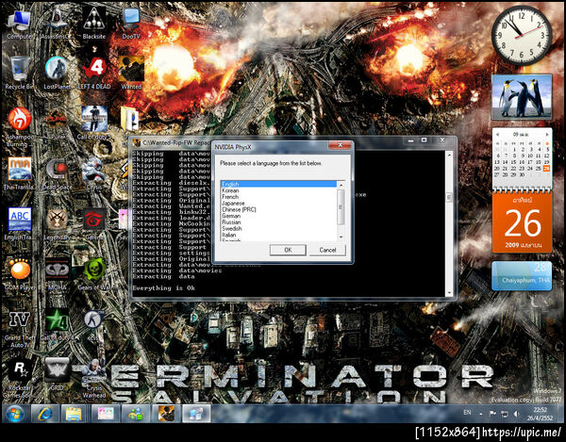This screenshot has width=566, height=442.
Task: Open Windows Explorer from the taskbar
Action: point(75,414)
